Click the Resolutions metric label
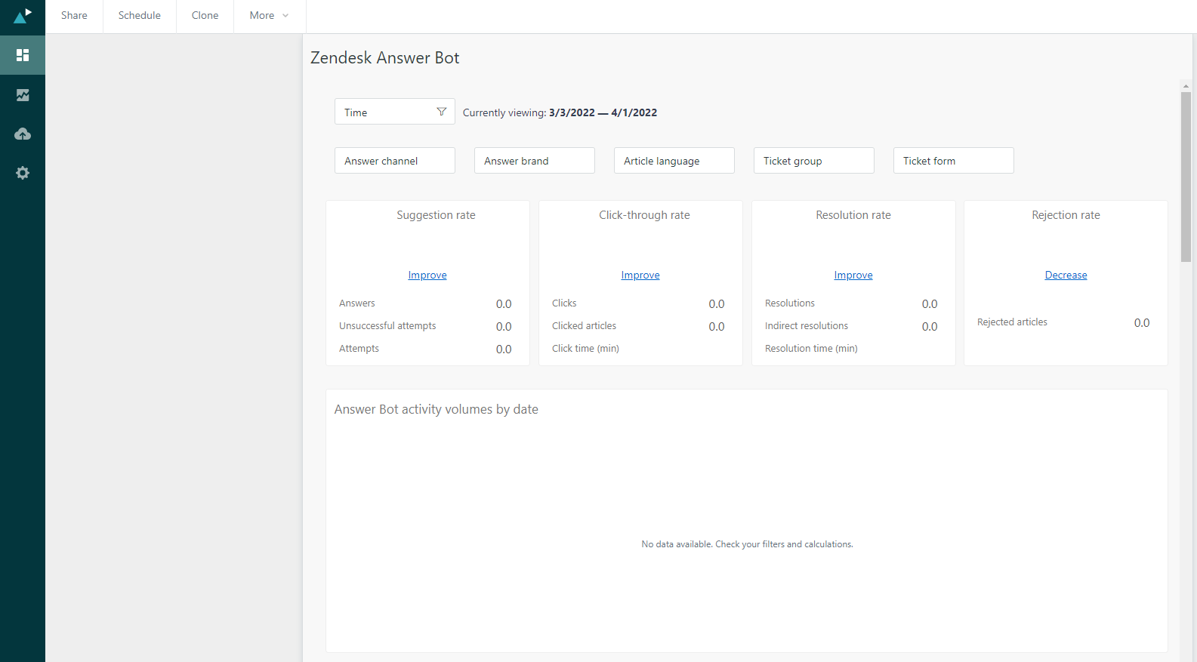 click(x=790, y=303)
